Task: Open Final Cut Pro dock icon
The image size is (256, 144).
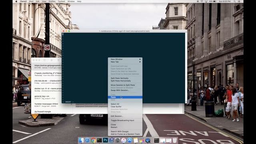Action: [x=142, y=140]
